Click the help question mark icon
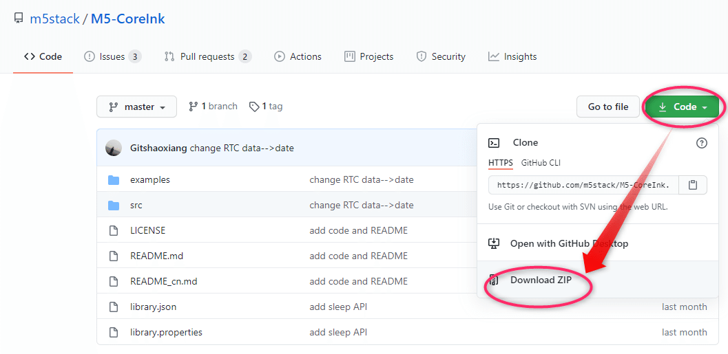This screenshot has width=728, height=354. click(x=702, y=143)
